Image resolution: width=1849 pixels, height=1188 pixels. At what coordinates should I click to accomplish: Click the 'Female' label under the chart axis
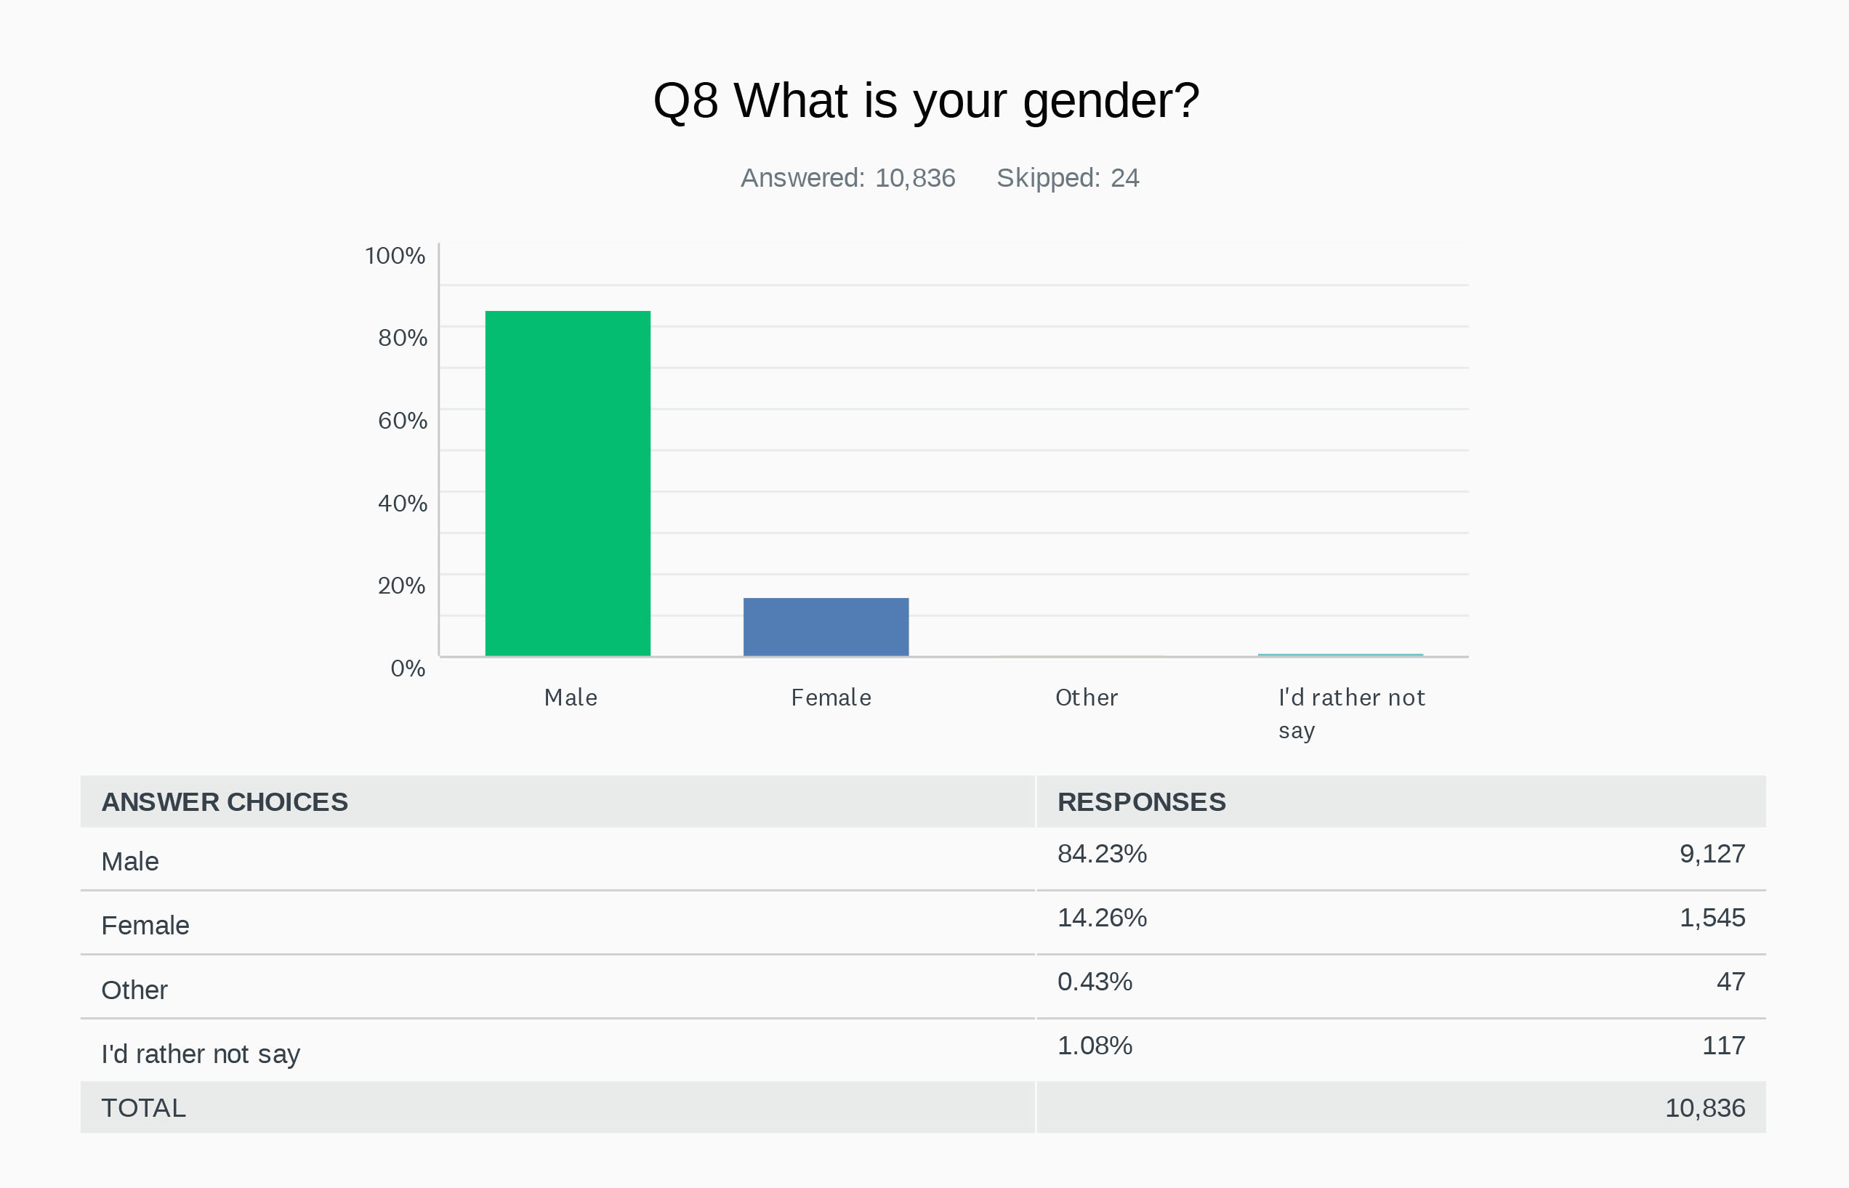[x=830, y=698]
